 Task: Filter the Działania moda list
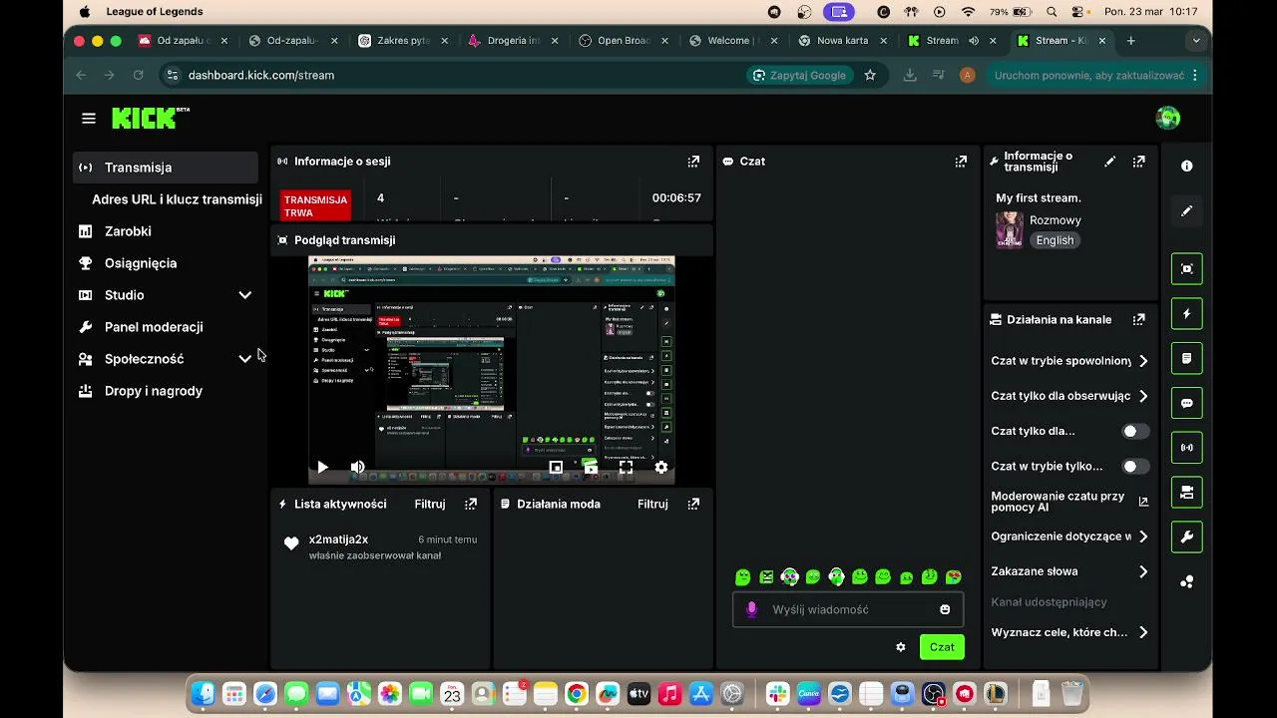[652, 504]
